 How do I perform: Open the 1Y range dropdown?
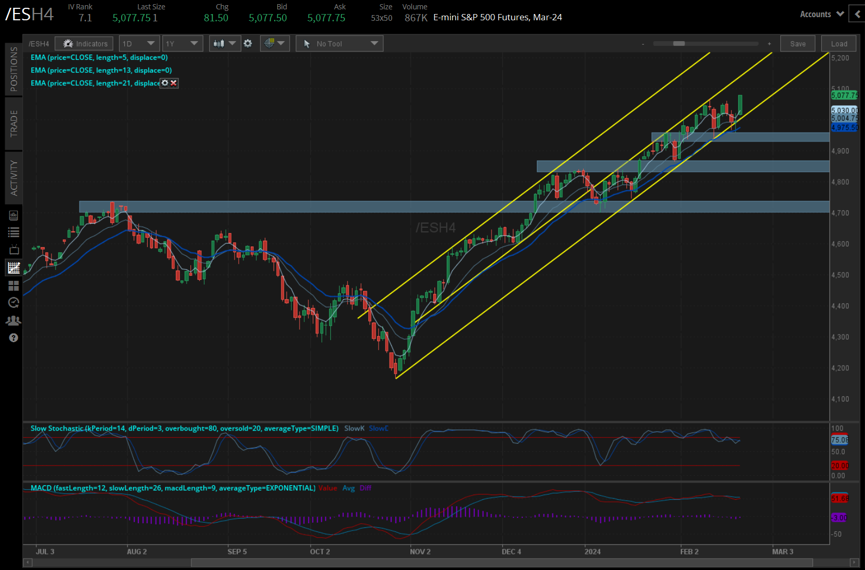tap(182, 43)
